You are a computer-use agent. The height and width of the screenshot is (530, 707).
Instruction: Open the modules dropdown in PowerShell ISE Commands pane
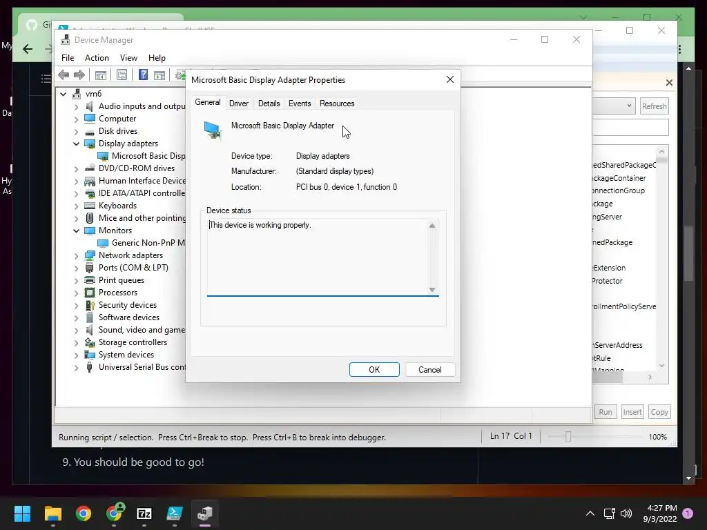pyautogui.click(x=628, y=106)
